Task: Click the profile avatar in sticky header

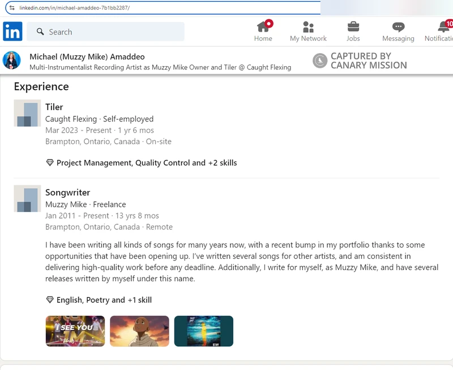Action: 12,60
